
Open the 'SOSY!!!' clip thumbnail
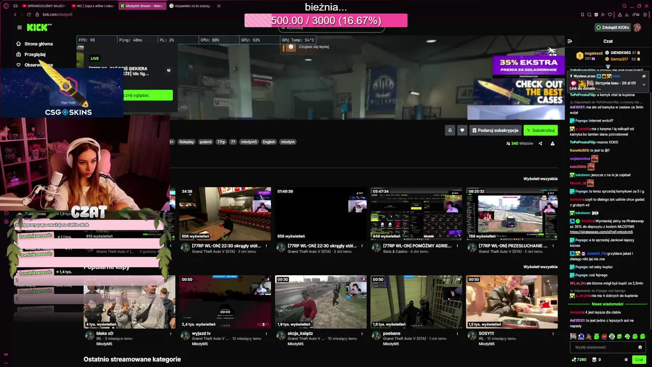pyautogui.click(x=512, y=302)
